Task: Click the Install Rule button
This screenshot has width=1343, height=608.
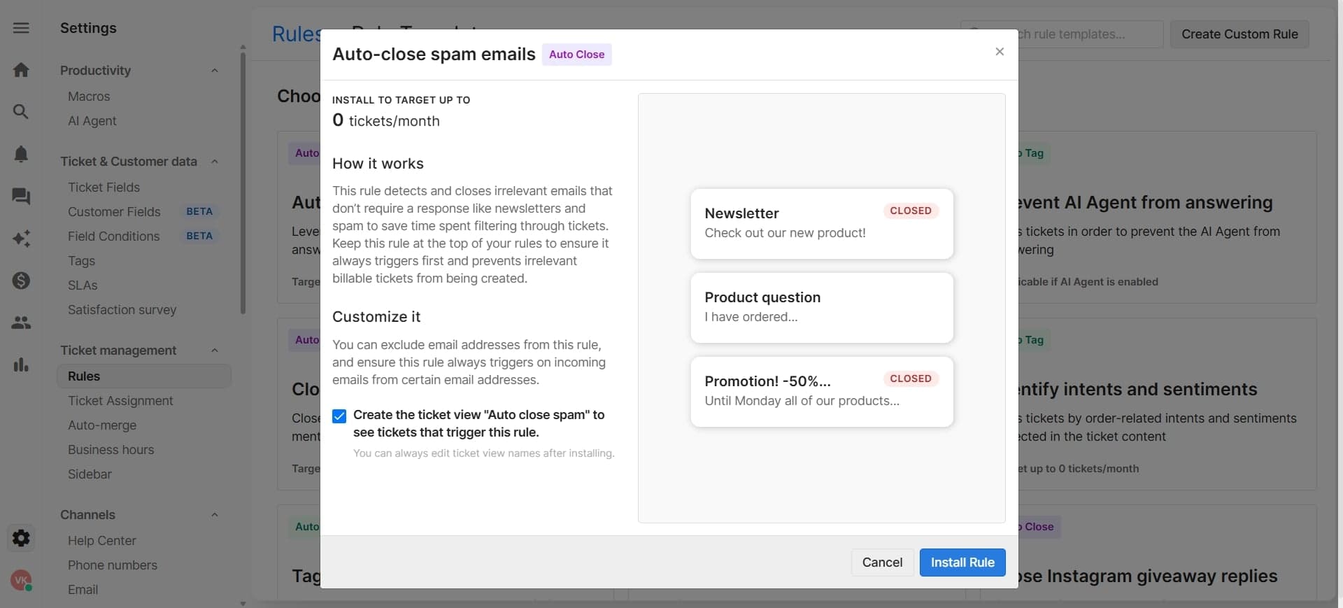Action: coord(962,563)
